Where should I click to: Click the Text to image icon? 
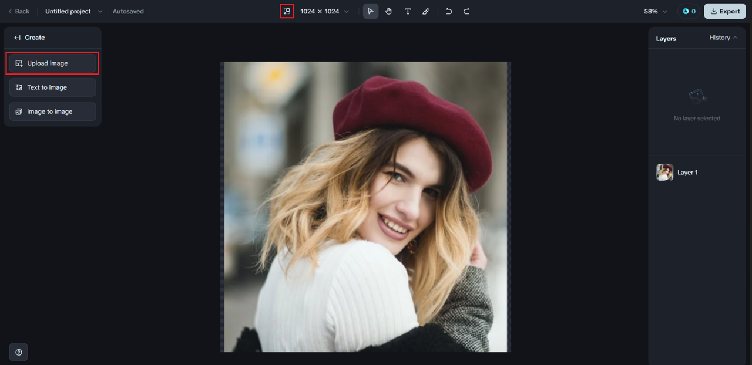pos(19,87)
